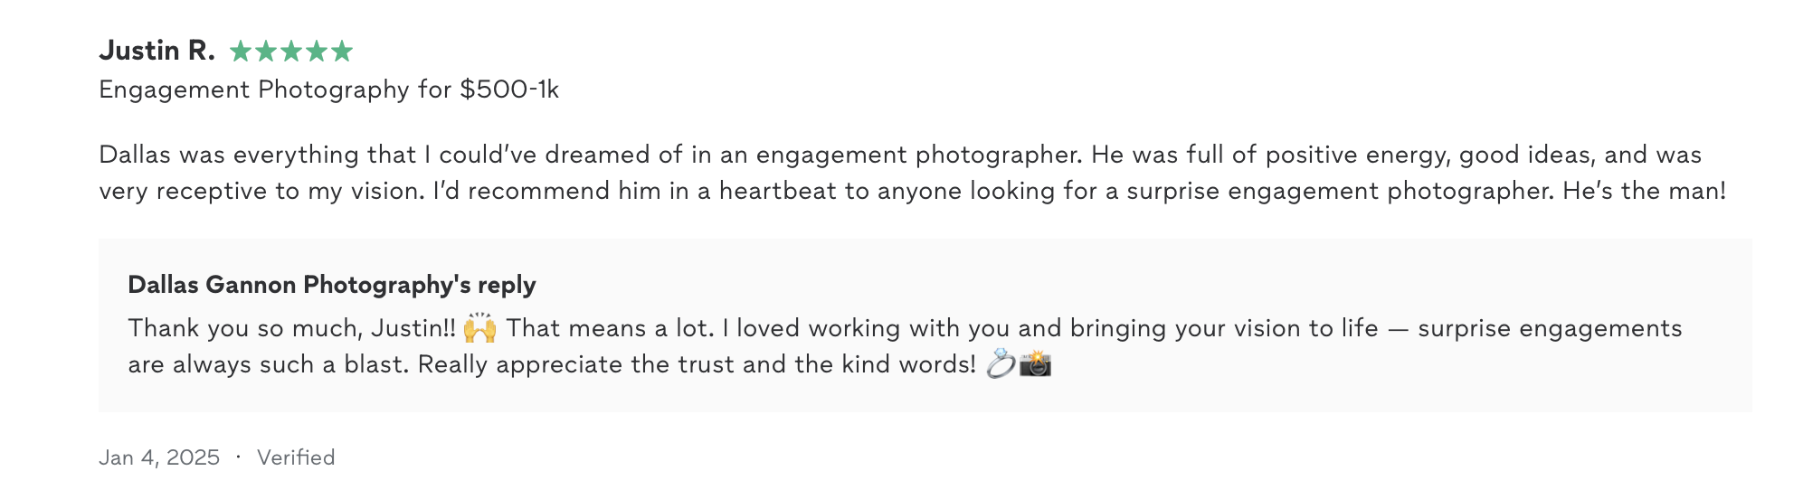Screen dimensions: 1803x490
Task: Click the fifth green rating star
Action: pos(342,51)
